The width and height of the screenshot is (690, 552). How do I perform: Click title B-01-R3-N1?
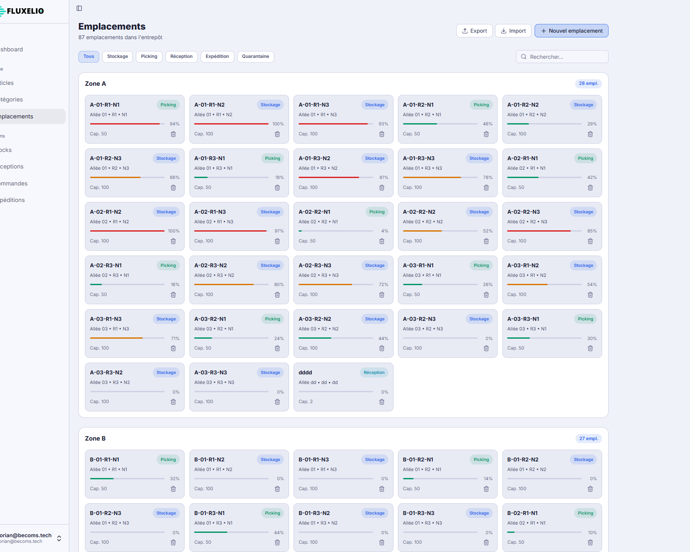[x=210, y=513]
